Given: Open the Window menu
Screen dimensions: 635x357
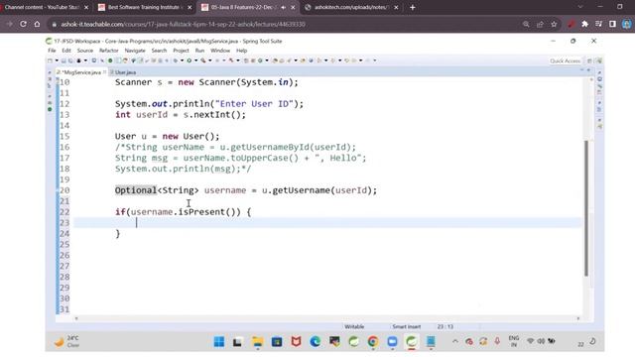Looking at the screenshot, I should [x=220, y=51].
